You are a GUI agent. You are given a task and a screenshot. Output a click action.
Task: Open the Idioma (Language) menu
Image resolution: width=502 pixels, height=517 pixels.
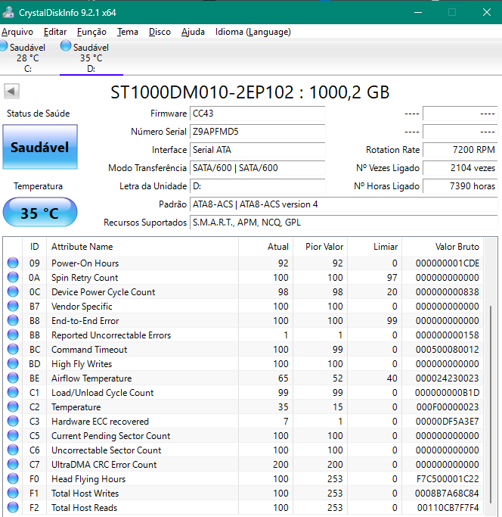[253, 32]
